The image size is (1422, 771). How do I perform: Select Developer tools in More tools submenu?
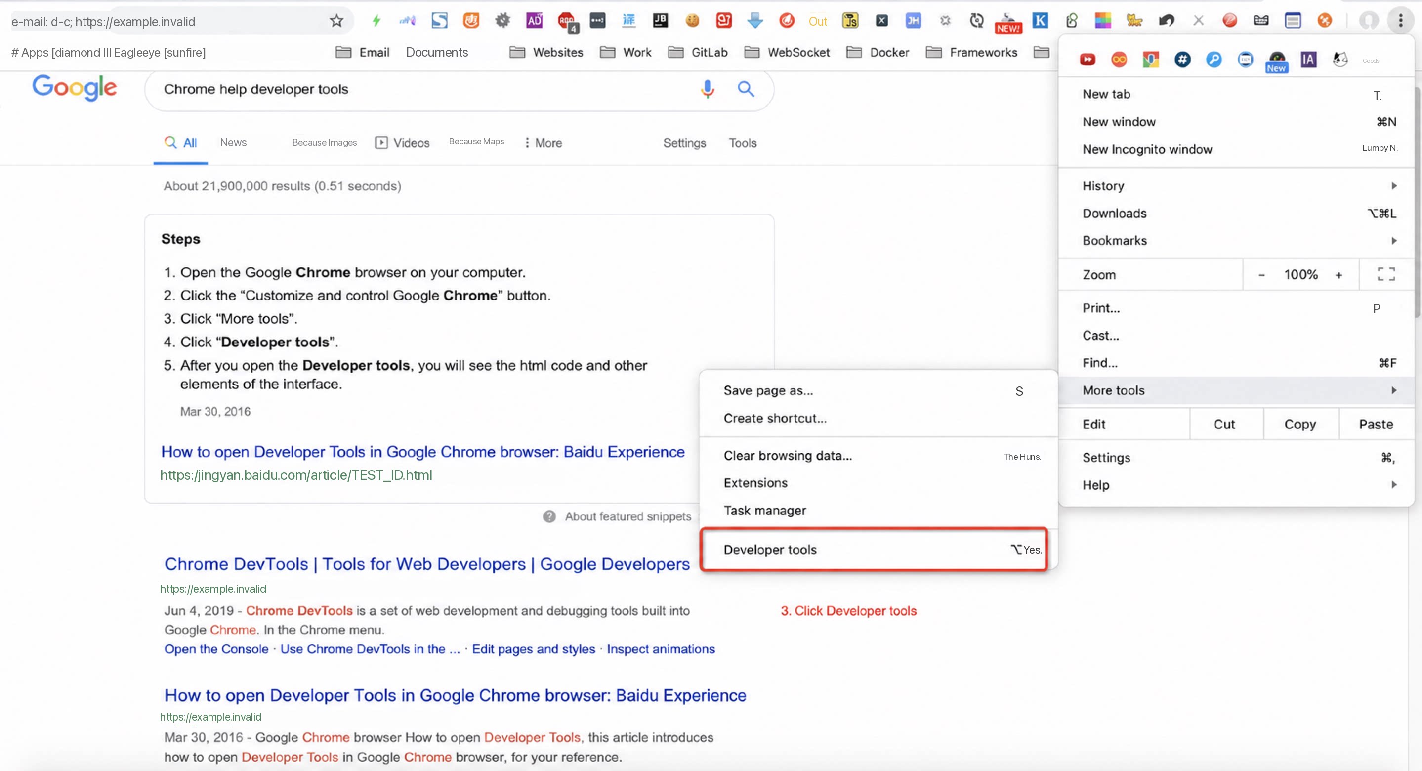pyautogui.click(x=874, y=550)
